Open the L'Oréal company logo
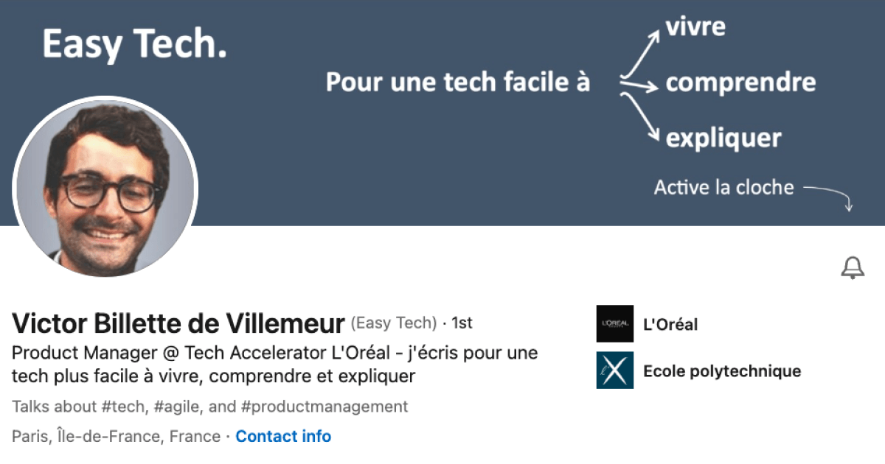The height and width of the screenshot is (464, 885). (614, 324)
